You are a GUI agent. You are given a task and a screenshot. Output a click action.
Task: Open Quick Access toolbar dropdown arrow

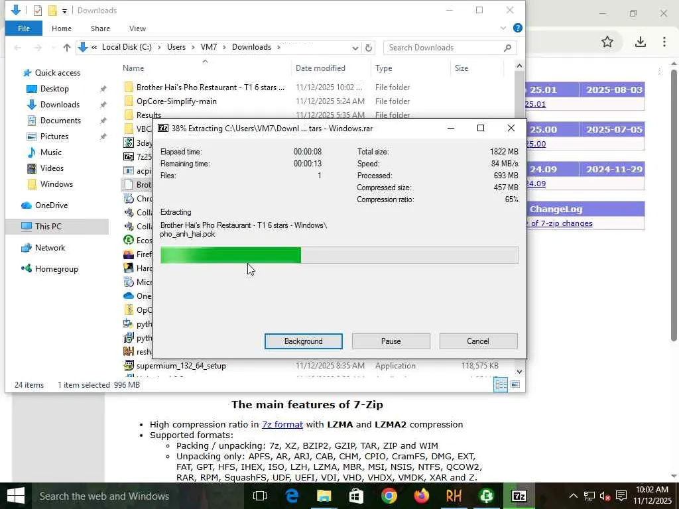click(64, 11)
